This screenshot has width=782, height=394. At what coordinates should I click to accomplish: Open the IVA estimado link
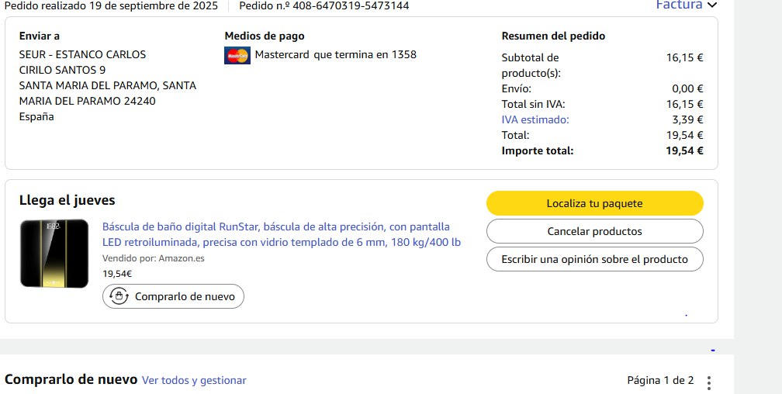535,119
